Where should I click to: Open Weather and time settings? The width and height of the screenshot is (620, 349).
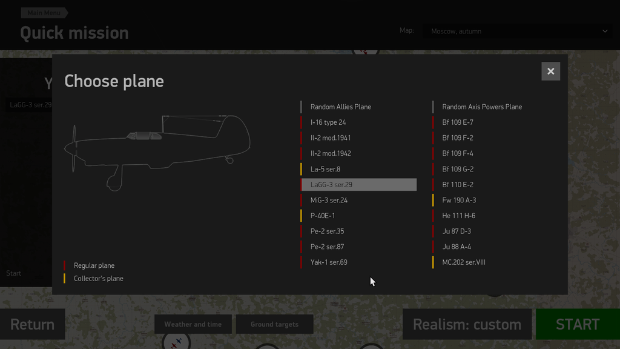pyautogui.click(x=193, y=324)
